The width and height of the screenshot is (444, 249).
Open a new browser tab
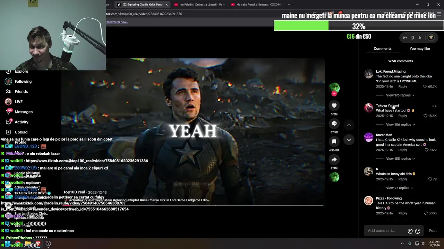289,4
